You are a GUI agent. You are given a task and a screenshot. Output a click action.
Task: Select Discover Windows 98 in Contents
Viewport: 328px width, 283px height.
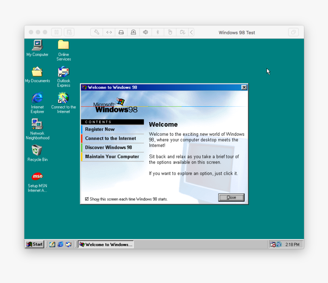(x=113, y=148)
